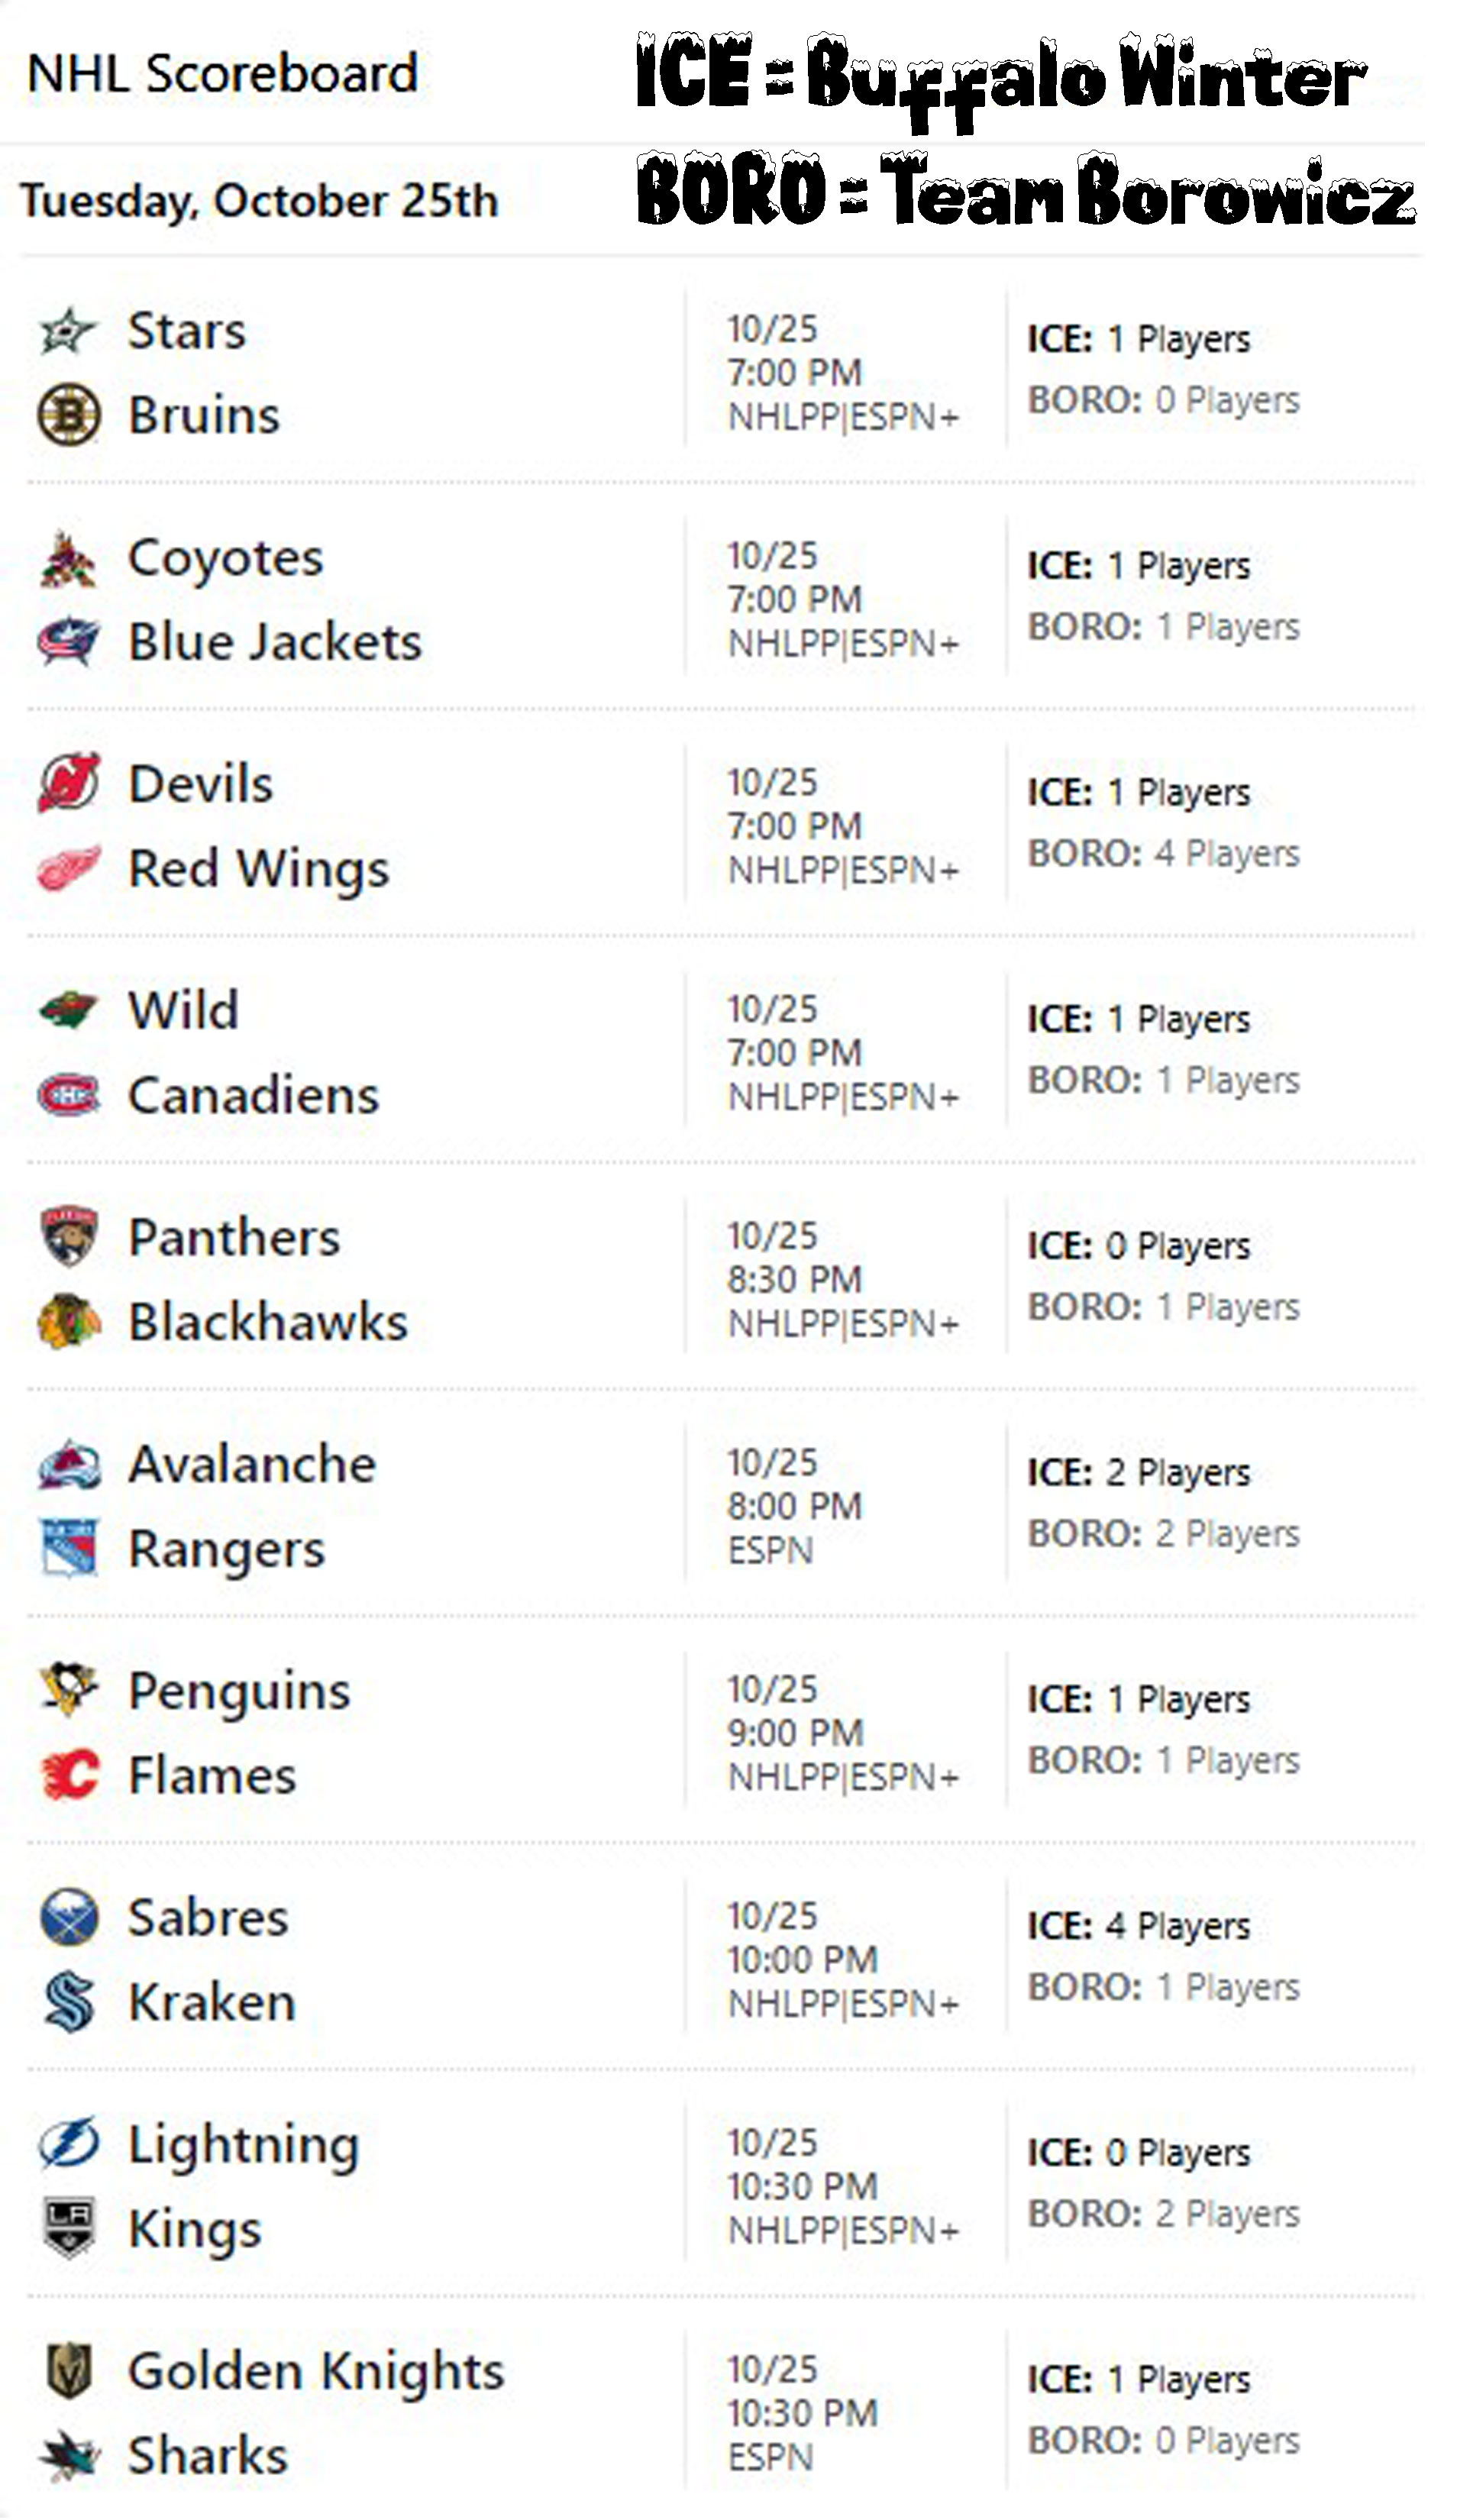
Task: Open the Blue Jackets team link
Action: point(275,642)
